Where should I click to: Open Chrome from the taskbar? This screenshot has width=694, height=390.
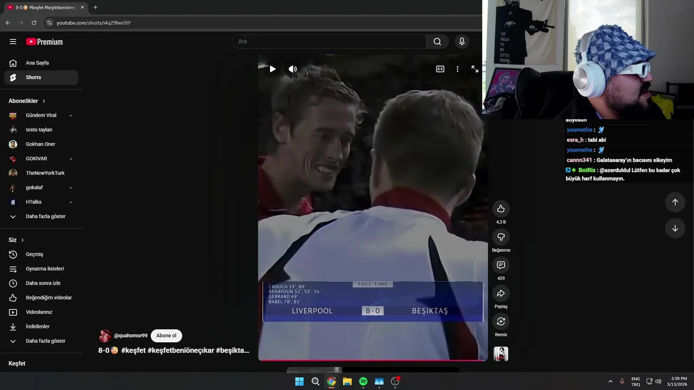click(331, 381)
